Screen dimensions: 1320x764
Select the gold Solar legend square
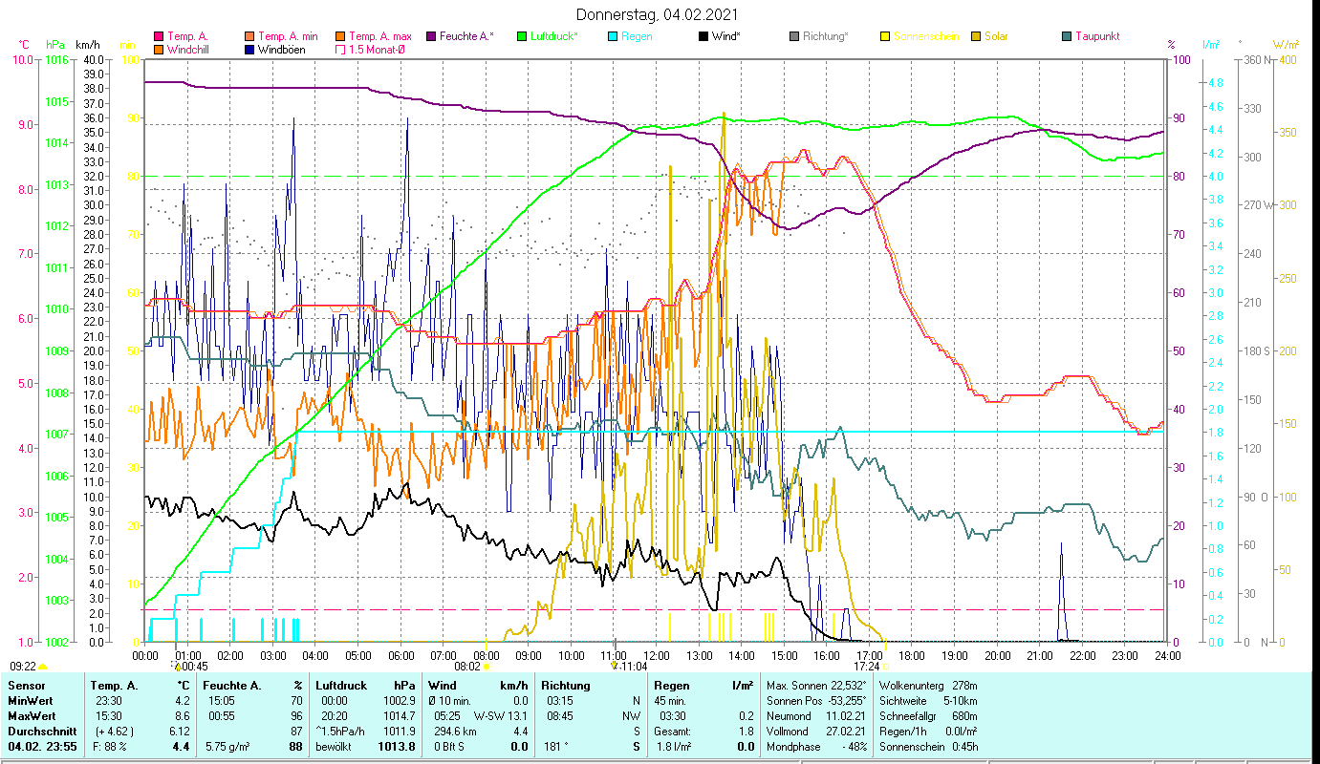(x=975, y=36)
